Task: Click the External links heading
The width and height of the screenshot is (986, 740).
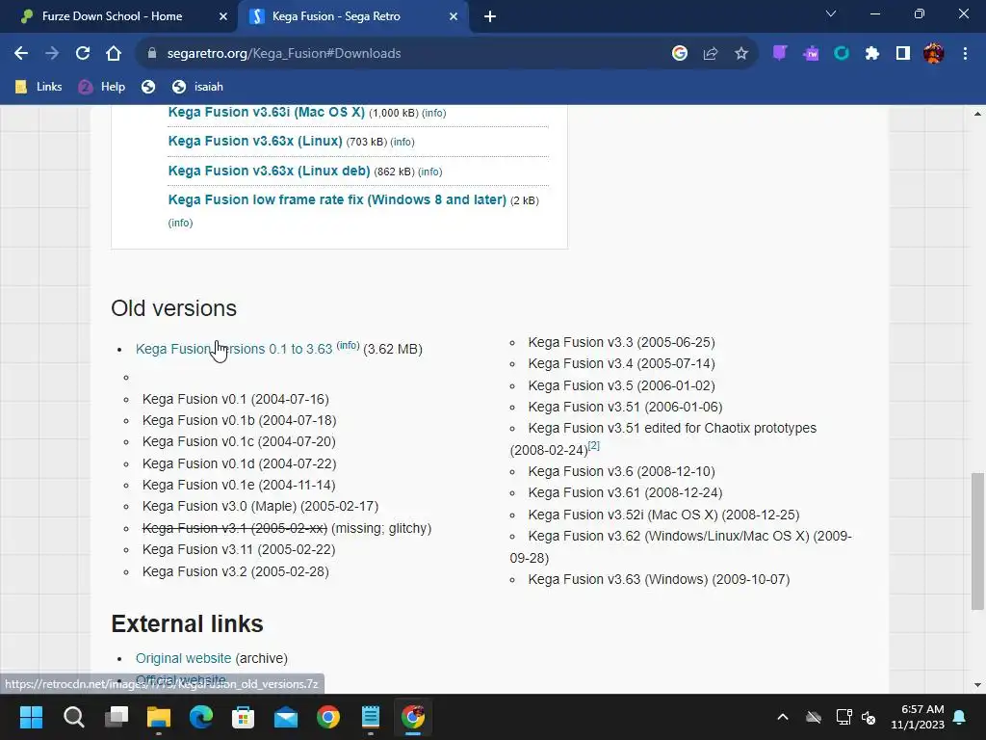Action: point(188,624)
